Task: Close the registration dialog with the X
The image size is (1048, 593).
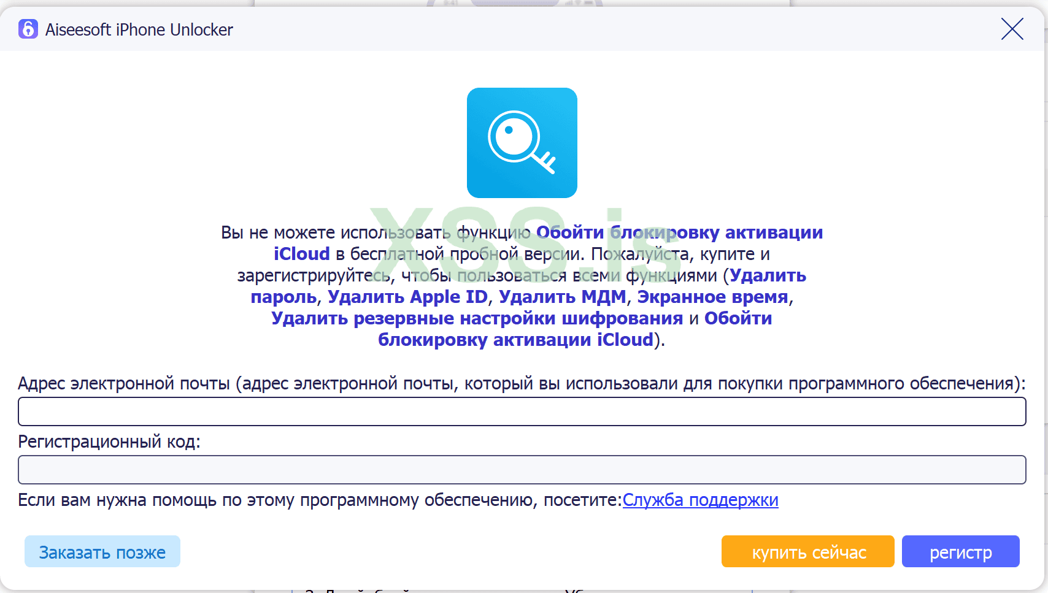Action: point(1012,29)
